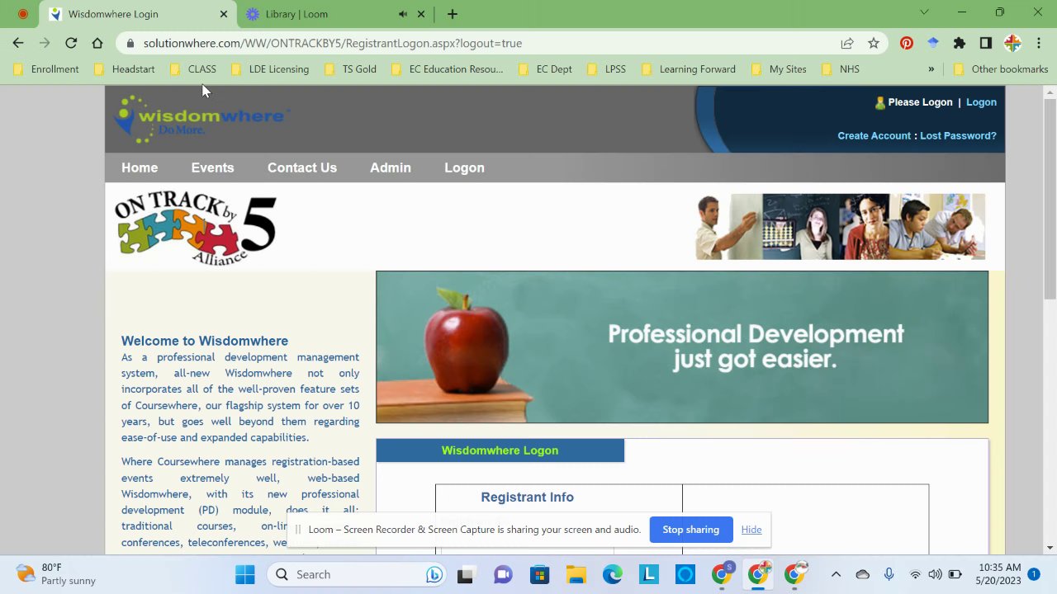Click the Create Account link
Viewport: 1057px width, 594px height.
point(874,135)
